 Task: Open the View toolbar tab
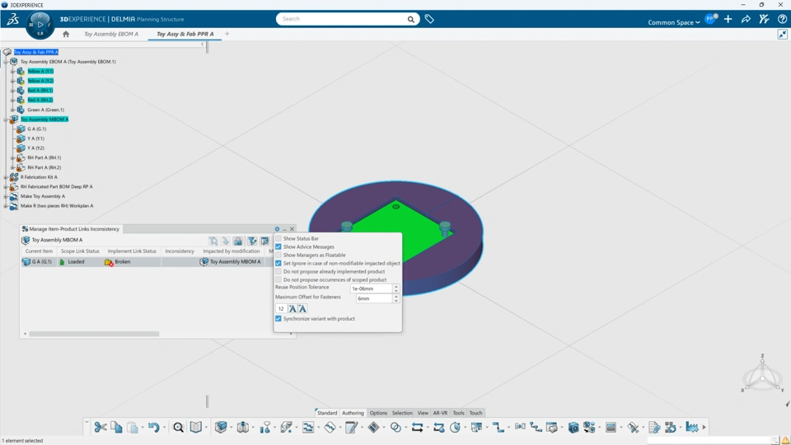click(423, 413)
